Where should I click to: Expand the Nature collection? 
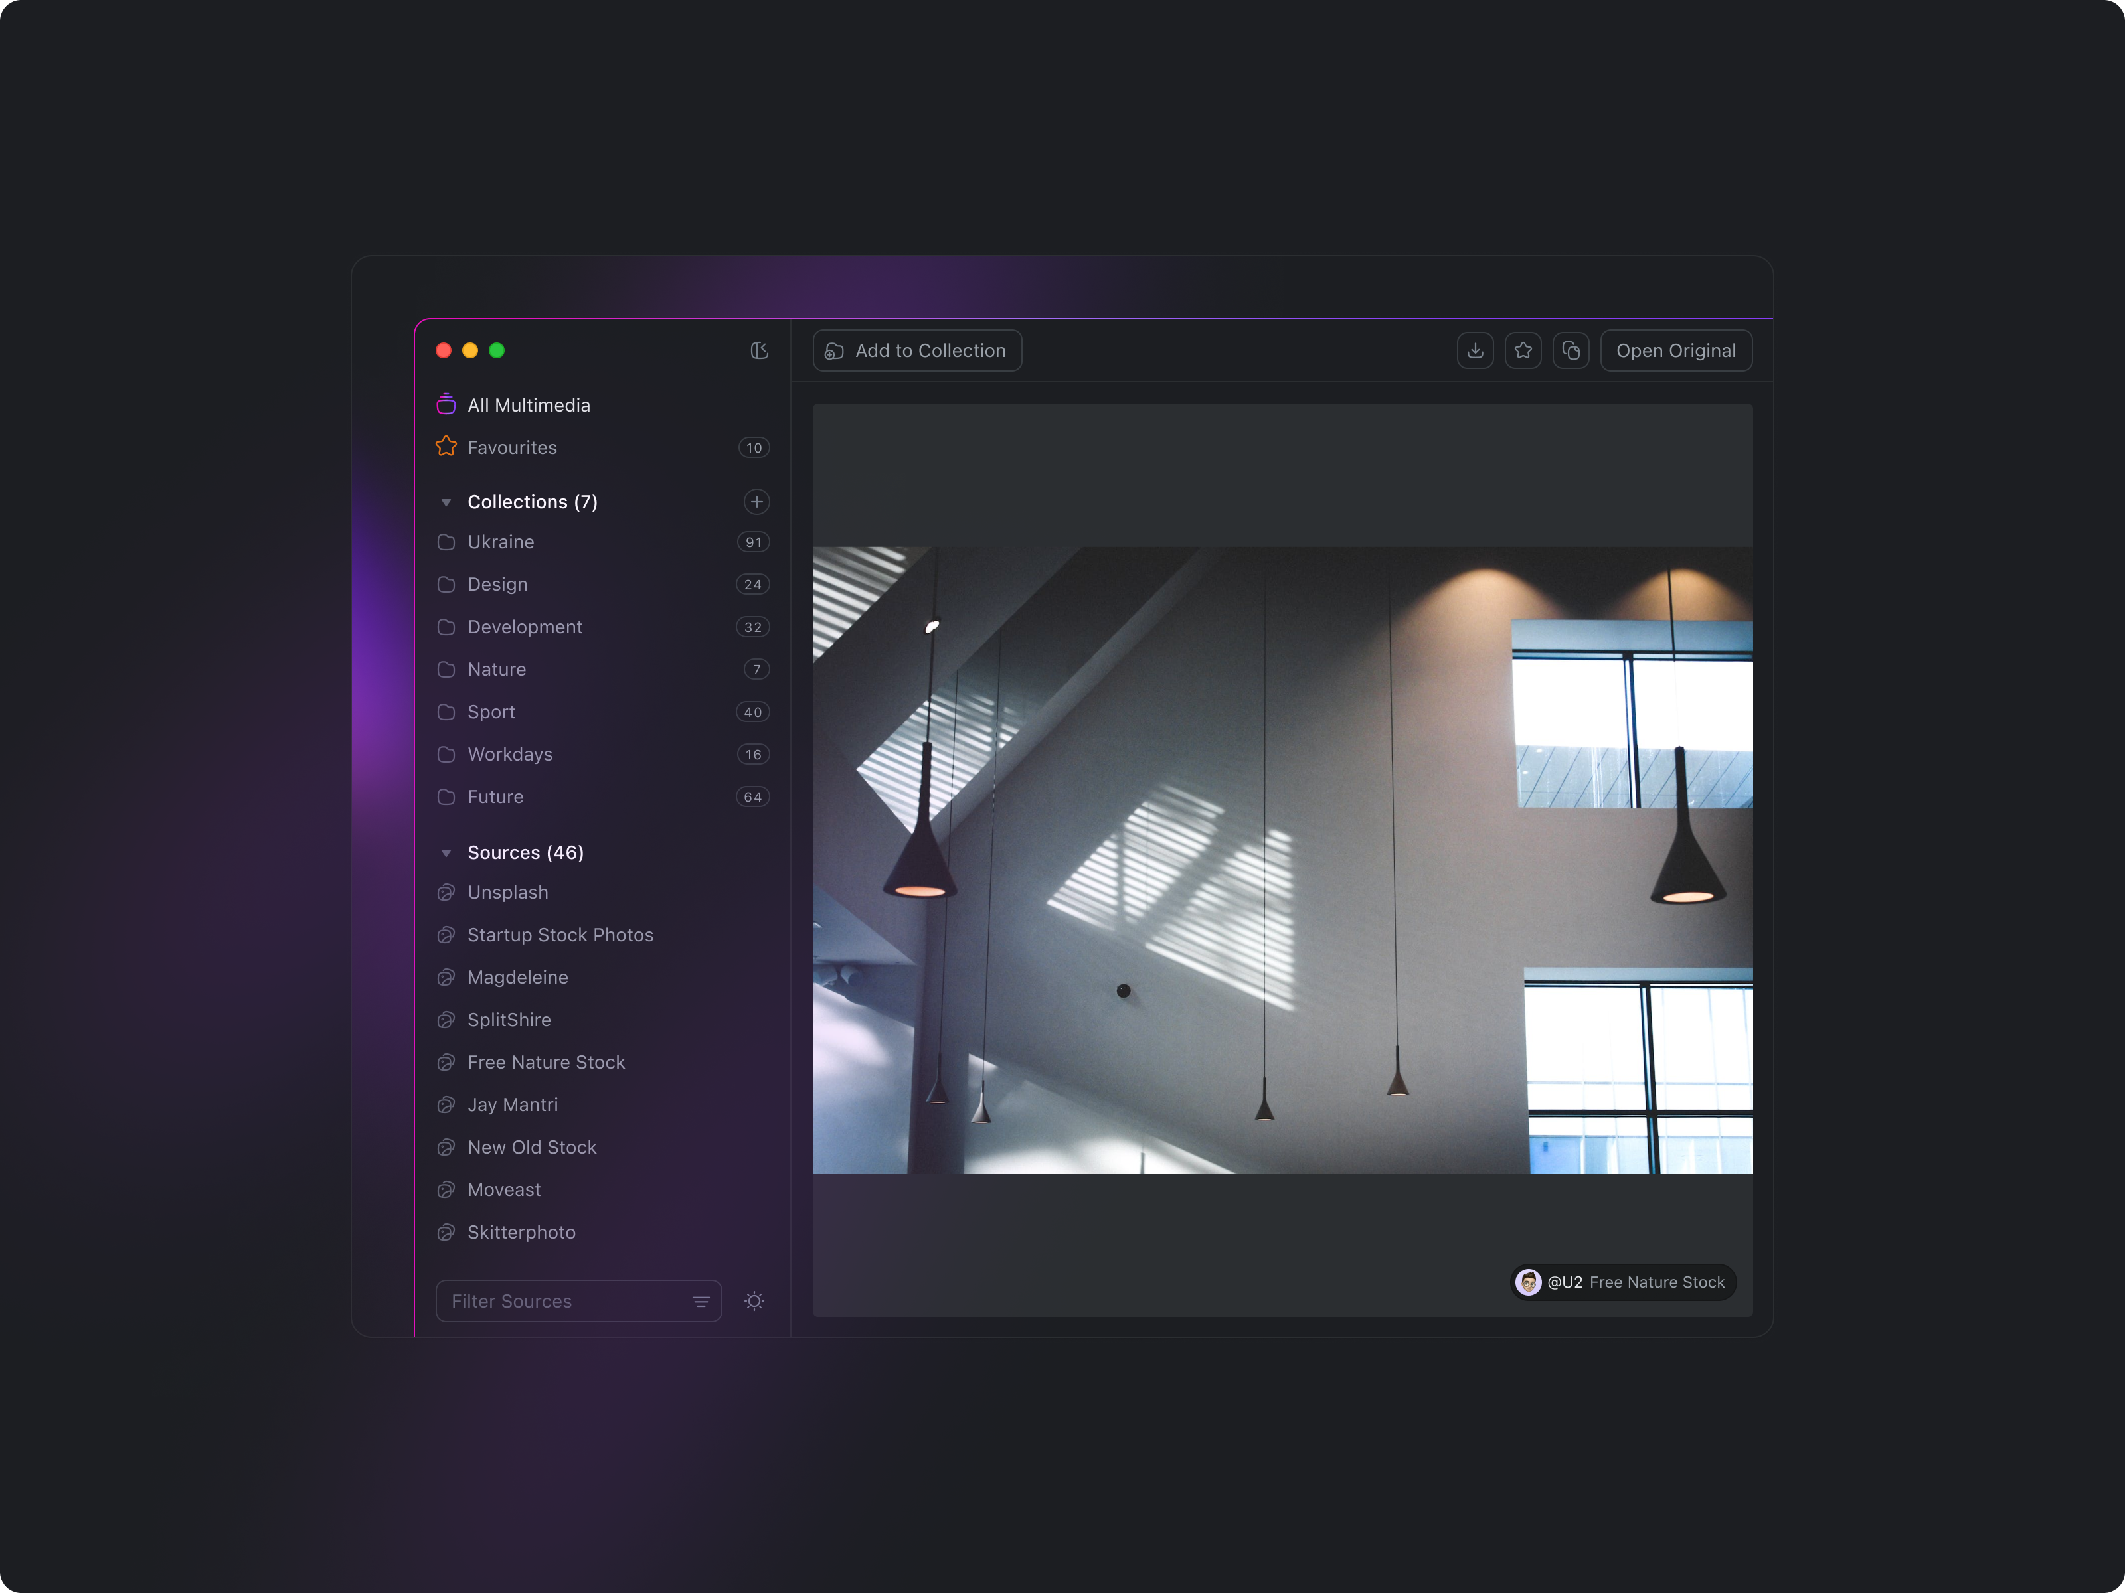click(x=495, y=669)
